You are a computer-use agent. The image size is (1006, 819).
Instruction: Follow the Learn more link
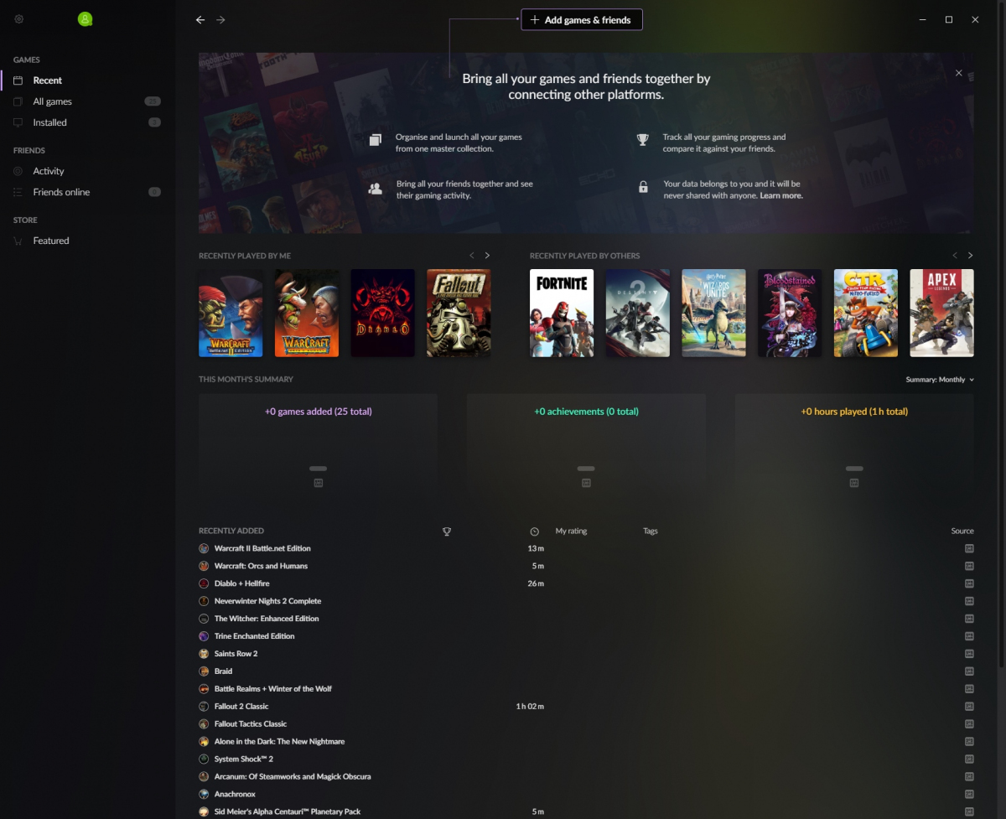[x=781, y=195]
